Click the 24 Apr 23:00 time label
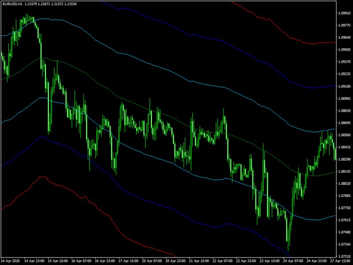The image size is (353, 265). [317, 261]
